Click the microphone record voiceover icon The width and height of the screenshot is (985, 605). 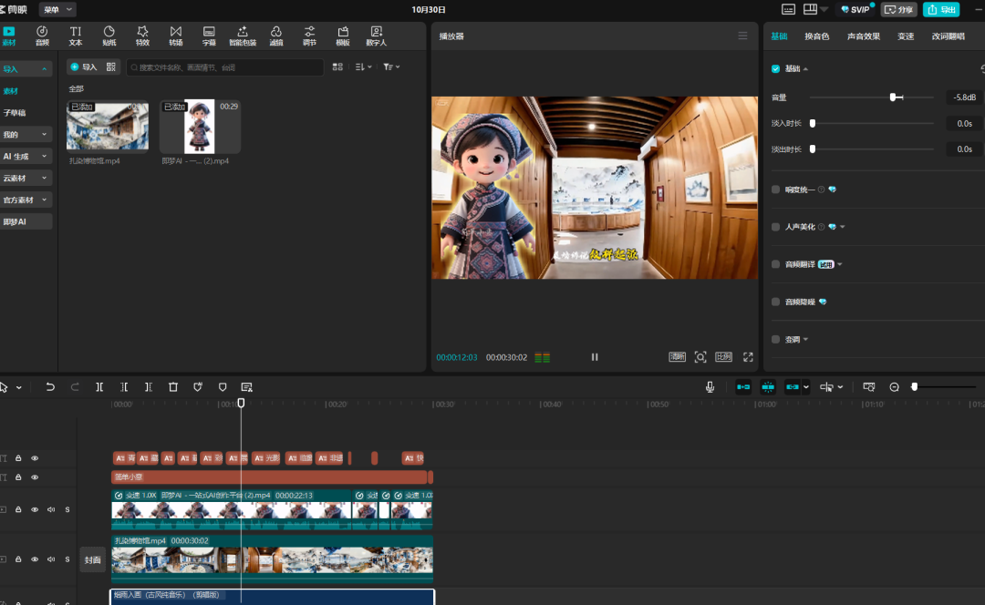click(x=710, y=387)
